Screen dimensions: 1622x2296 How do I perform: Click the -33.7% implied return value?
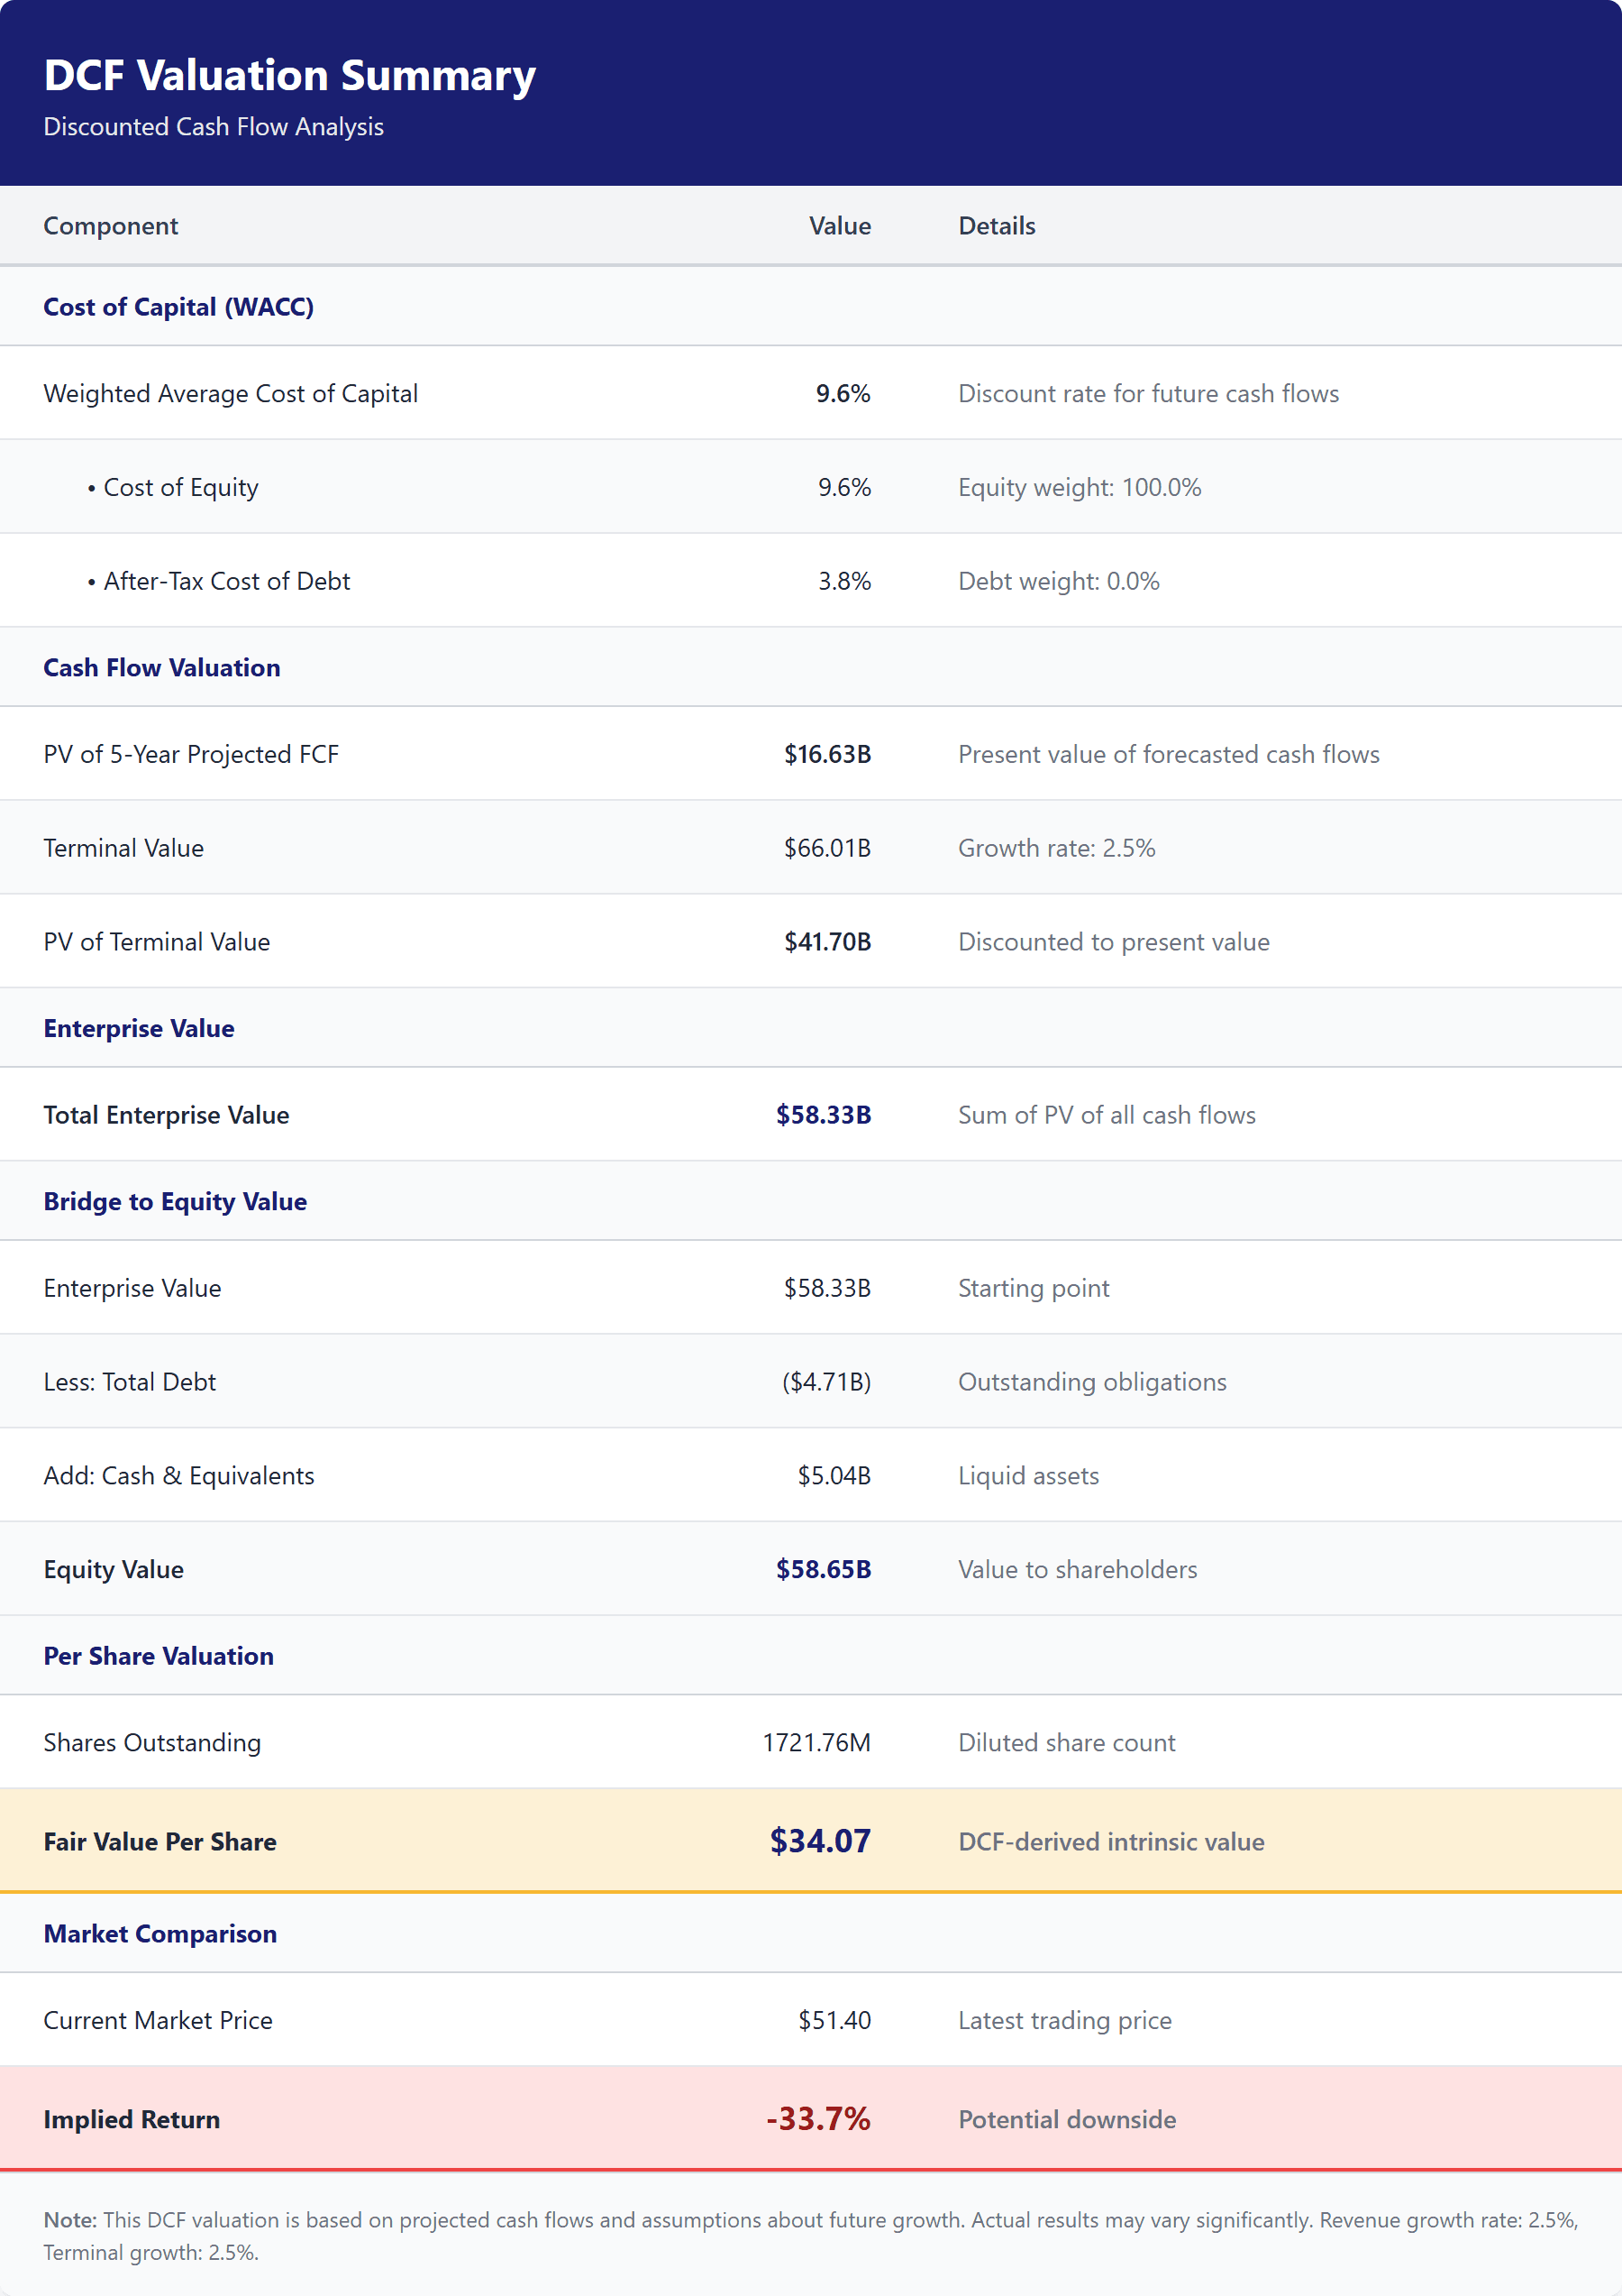click(x=818, y=2119)
